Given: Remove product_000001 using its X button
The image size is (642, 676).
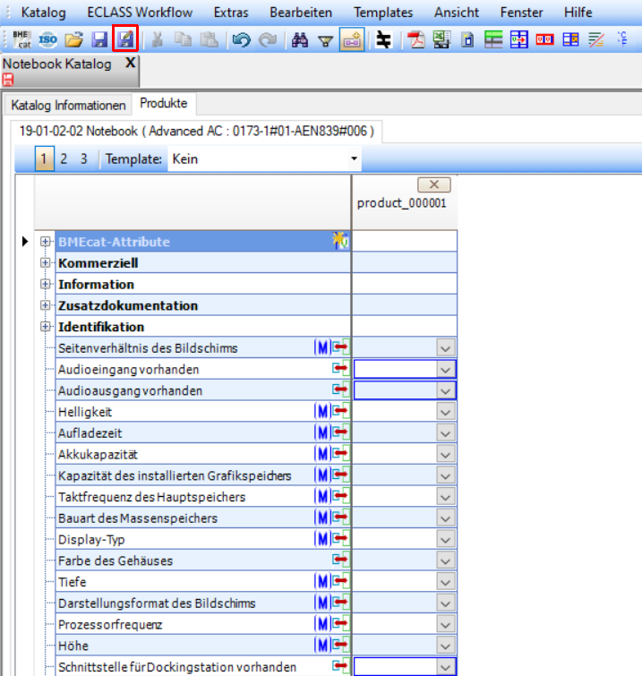Looking at the screenshot, I should [x=434, y=184].
